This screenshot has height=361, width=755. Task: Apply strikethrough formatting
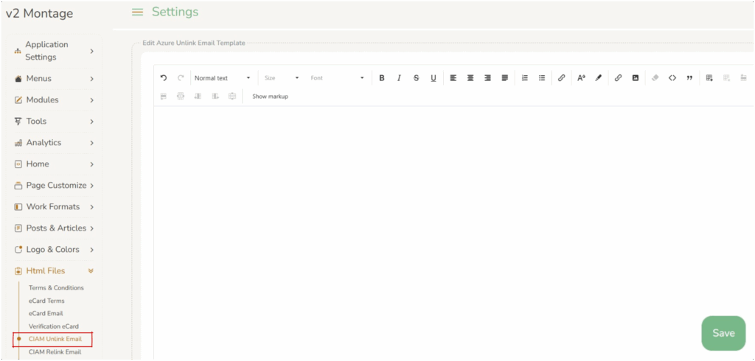click(416, 78)
